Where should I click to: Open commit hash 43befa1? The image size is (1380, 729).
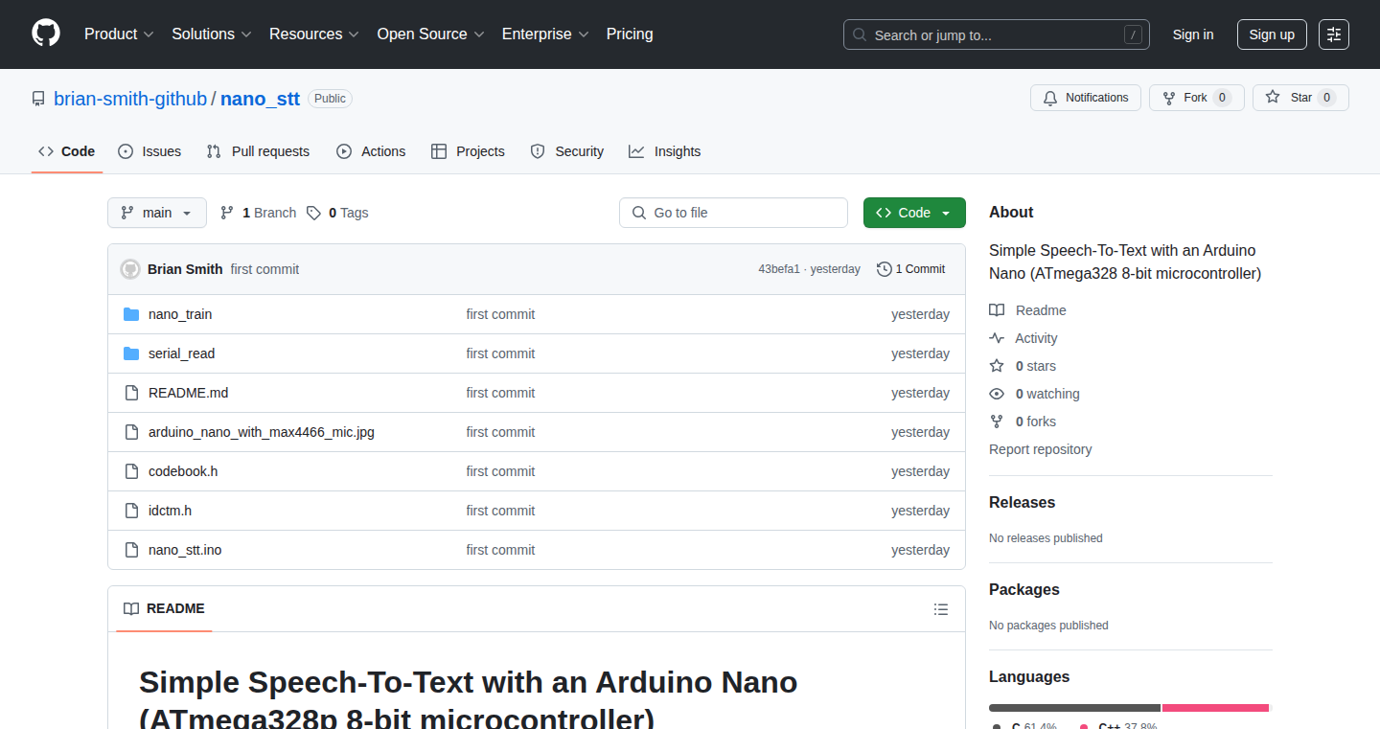779,269
